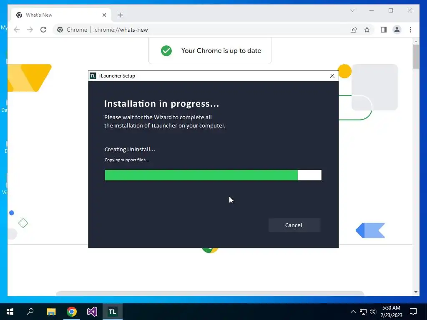The height and width of the screenshot is (320, 427).
Task: Close the TLauncher Setup dialog
Action: 332,76
